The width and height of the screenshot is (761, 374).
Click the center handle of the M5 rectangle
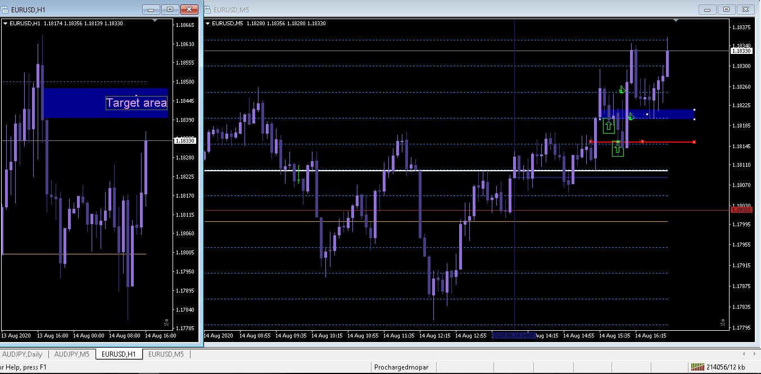(647, 115)
